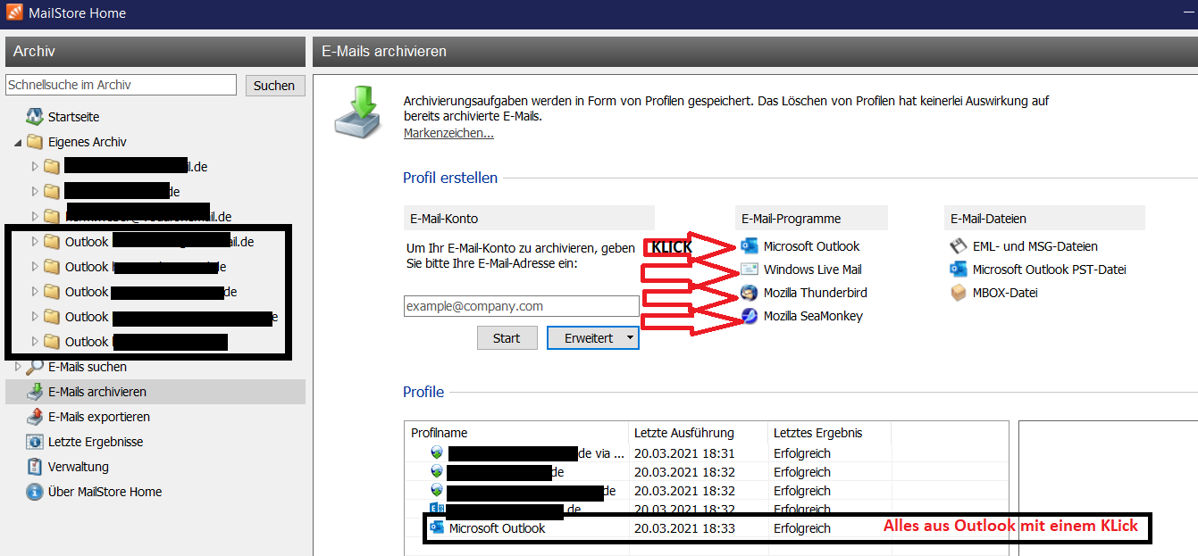Collapse the Eigenes Archiv folder
Screen dimensions: 1198x556
click(18, 142)
